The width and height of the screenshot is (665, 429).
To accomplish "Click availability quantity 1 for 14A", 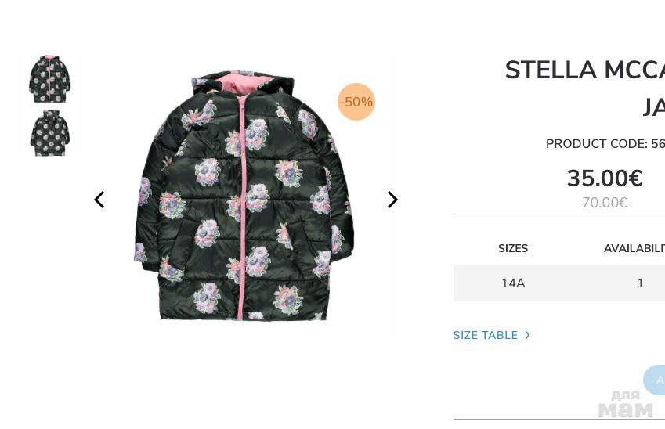I will coord(640,283).
